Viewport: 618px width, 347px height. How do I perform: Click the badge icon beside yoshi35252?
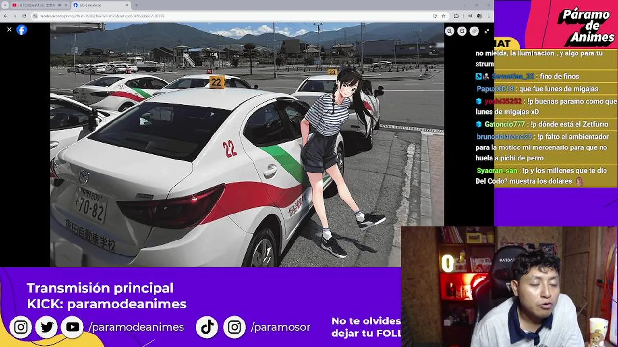tap(479, 101)
